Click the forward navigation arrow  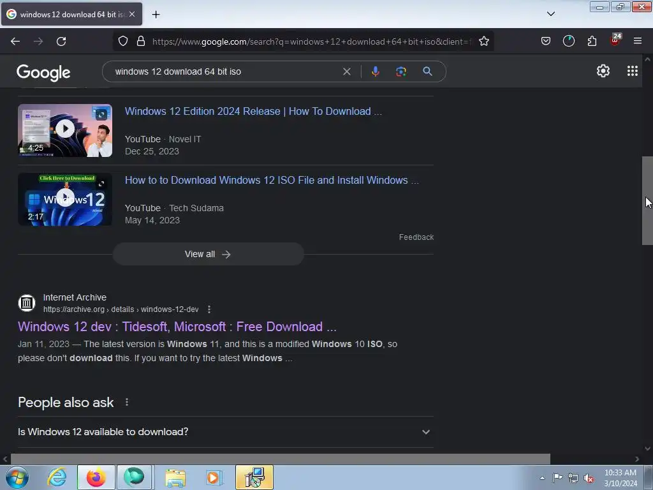pos(38,41)
